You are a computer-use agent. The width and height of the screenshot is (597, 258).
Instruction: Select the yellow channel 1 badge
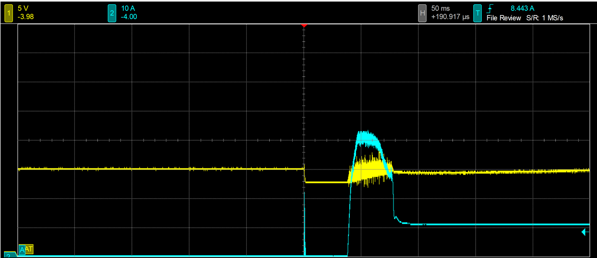(x=8, y=13)
